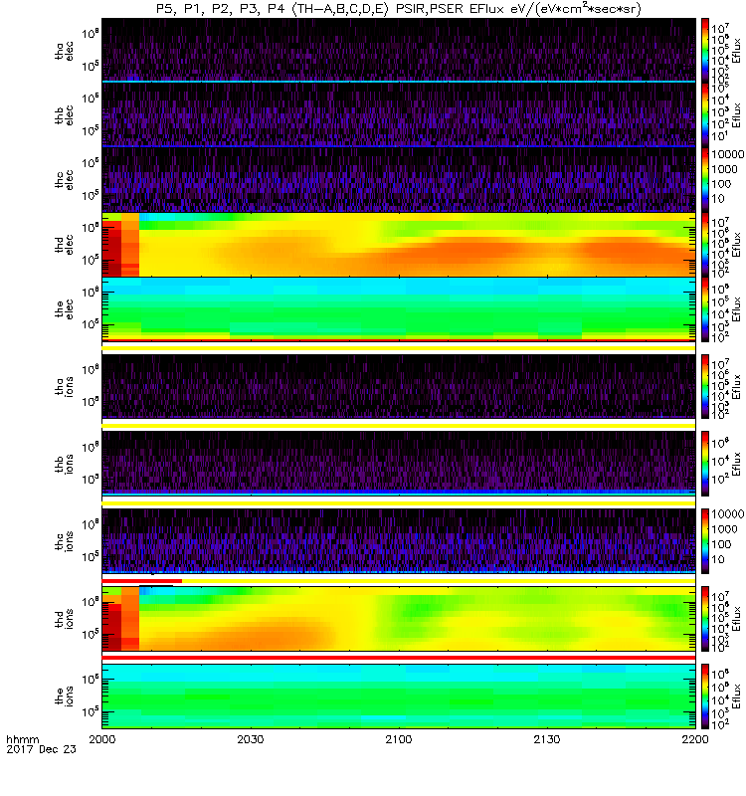Click the '2100' time axis label
746x796 pixels.
399,739
